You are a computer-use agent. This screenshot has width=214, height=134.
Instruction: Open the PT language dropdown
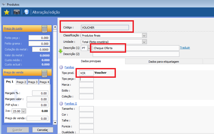[x=89, y=48]
